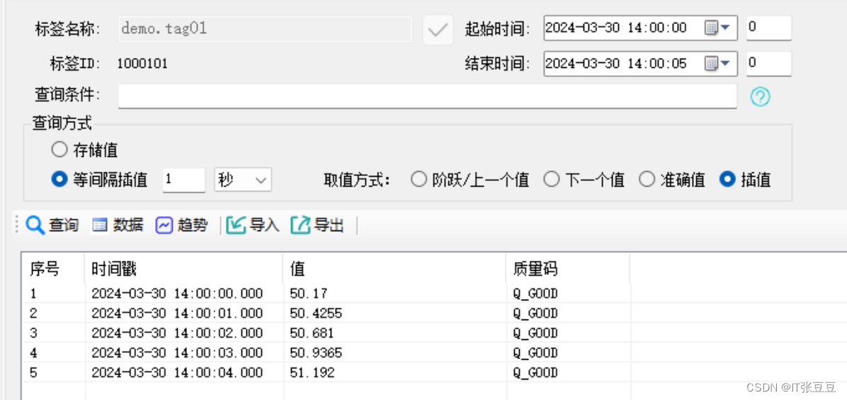Click Q_GOOD quality code in row 5
This screenshot has width=847, height=400.
click(x=535, y=372)
